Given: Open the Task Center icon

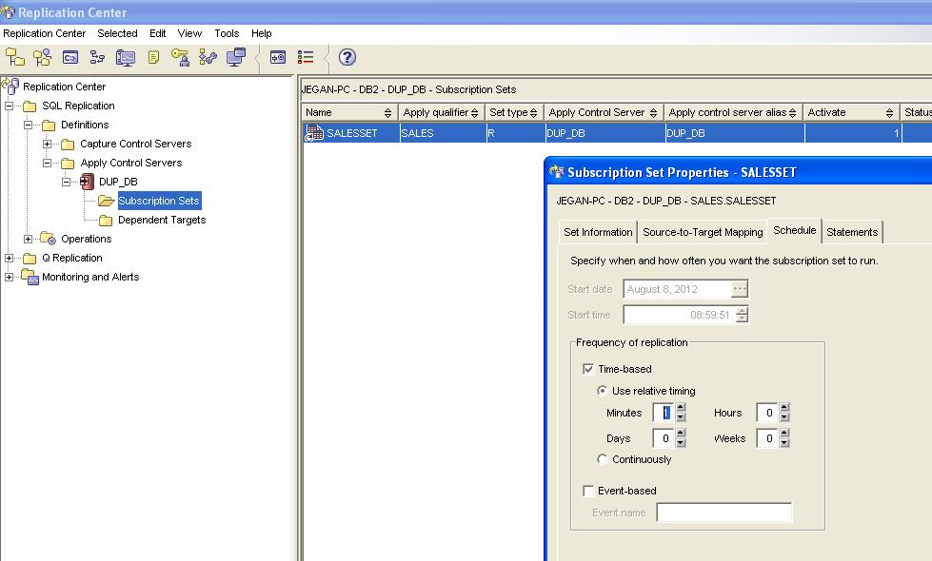Looking at the screenshot, I should (x=95, y=59).
